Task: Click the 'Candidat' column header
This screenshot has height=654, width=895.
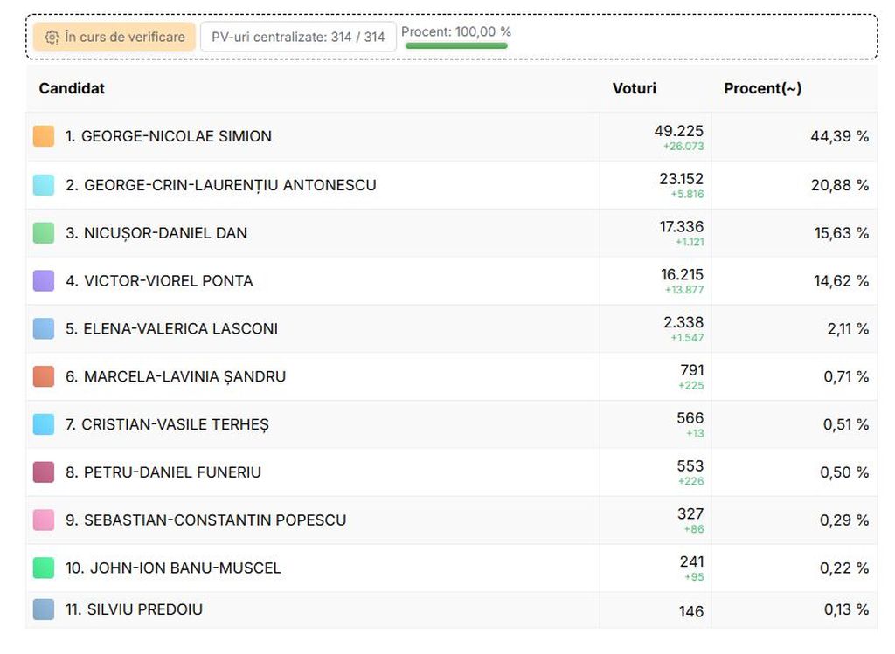Action: tap(72, 88)
